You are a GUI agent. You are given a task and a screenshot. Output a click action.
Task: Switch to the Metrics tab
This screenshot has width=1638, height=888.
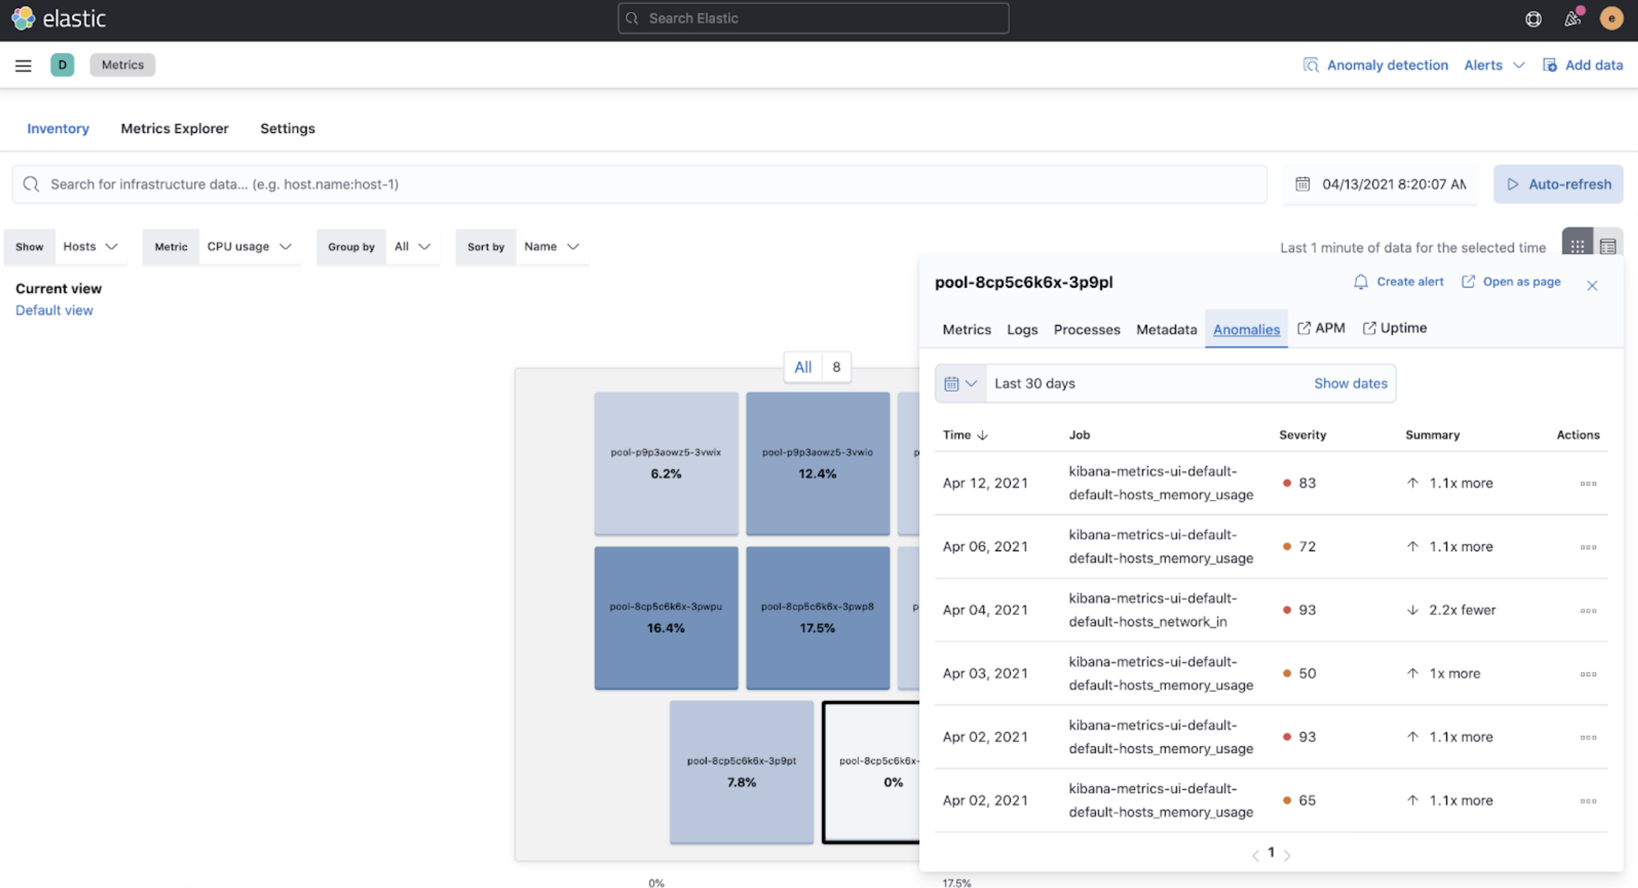967,328
